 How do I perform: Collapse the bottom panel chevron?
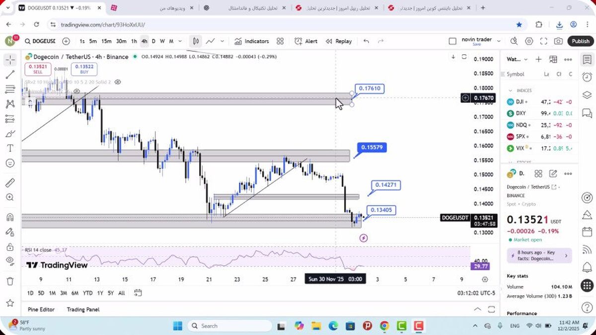477,309
